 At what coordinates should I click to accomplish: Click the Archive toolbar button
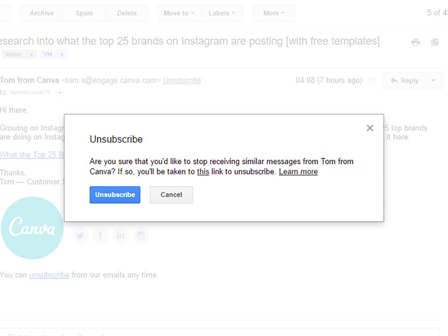click(42, 13)
